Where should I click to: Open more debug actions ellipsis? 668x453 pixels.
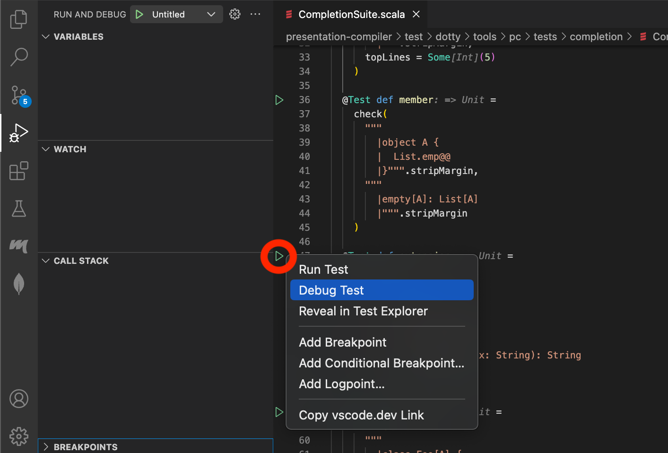[x=255, y=14]
